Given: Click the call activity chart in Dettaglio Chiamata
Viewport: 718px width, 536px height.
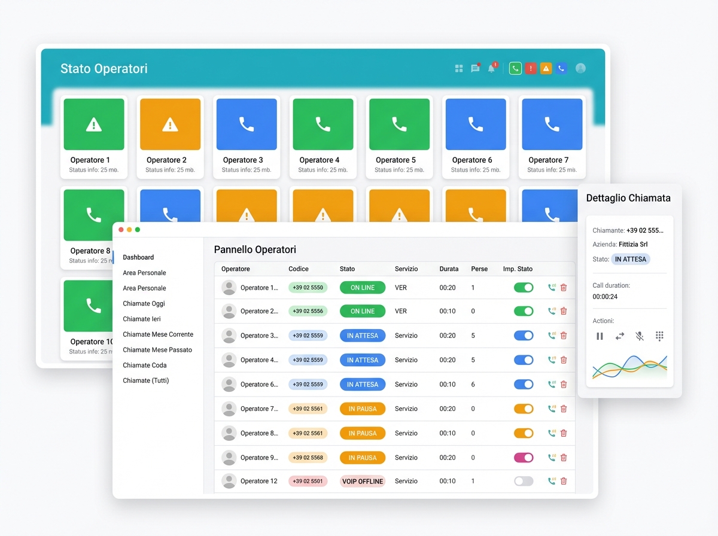Looking at the screenshot, I should click(629, 368).
